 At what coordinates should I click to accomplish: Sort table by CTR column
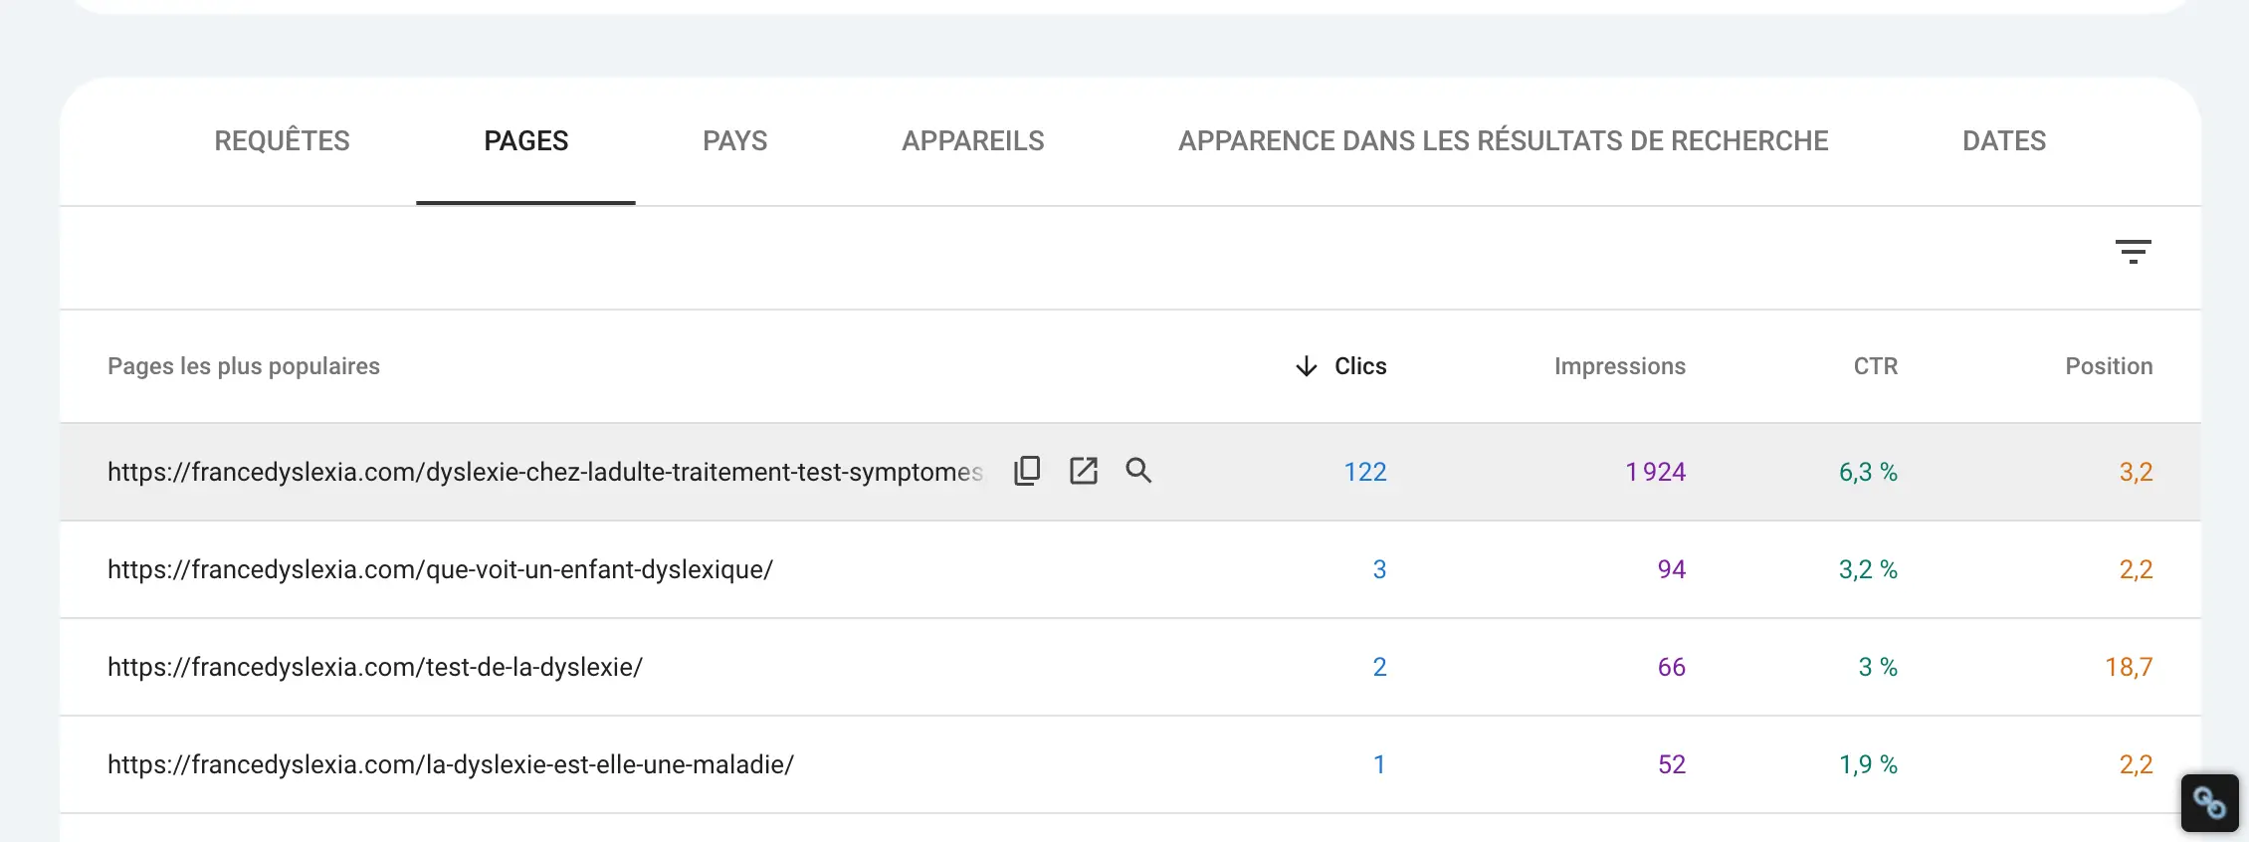coord(1875,366)
